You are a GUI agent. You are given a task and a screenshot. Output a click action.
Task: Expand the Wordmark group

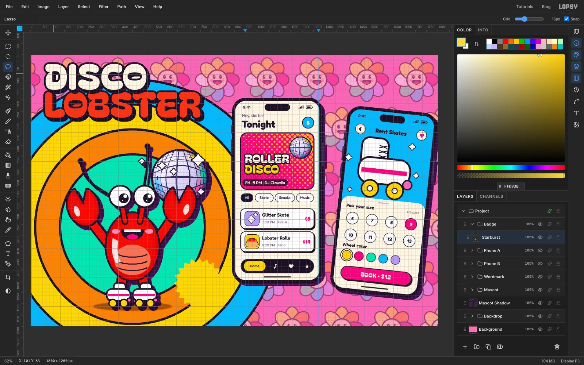click(x=472, y=277)
